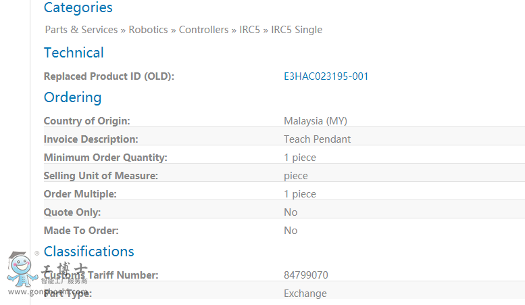Click the small registered symbol beside Classifications

(37, 254)
